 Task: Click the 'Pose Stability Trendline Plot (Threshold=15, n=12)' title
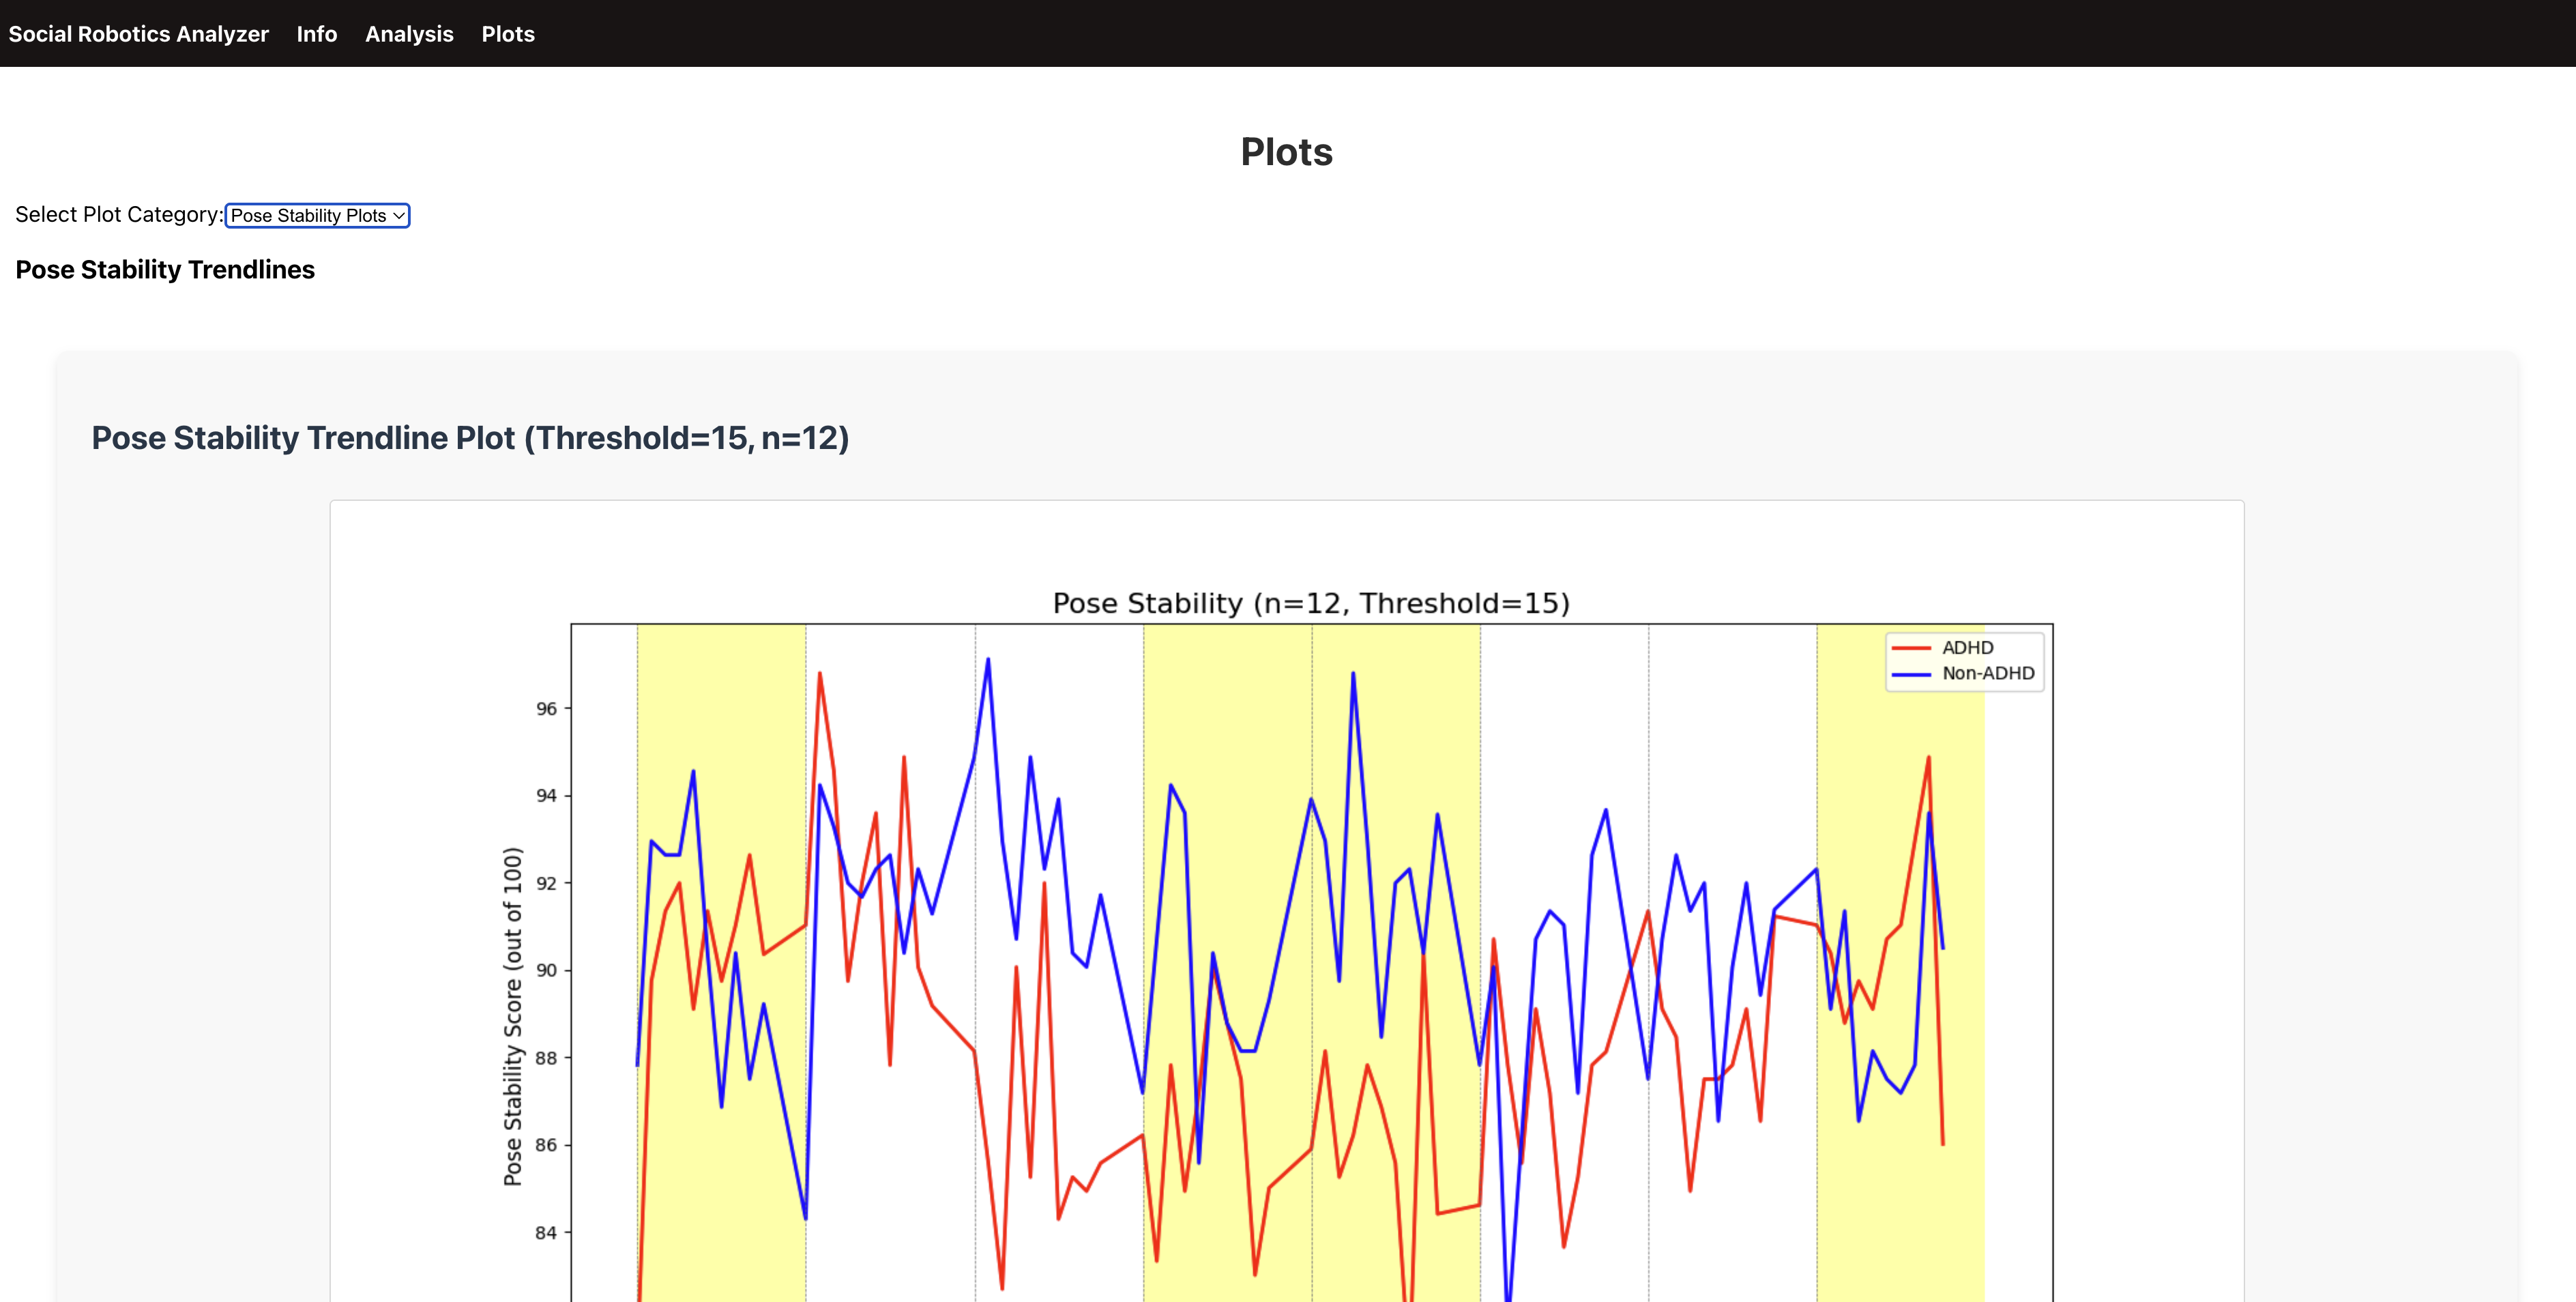(x=470, y=438)
